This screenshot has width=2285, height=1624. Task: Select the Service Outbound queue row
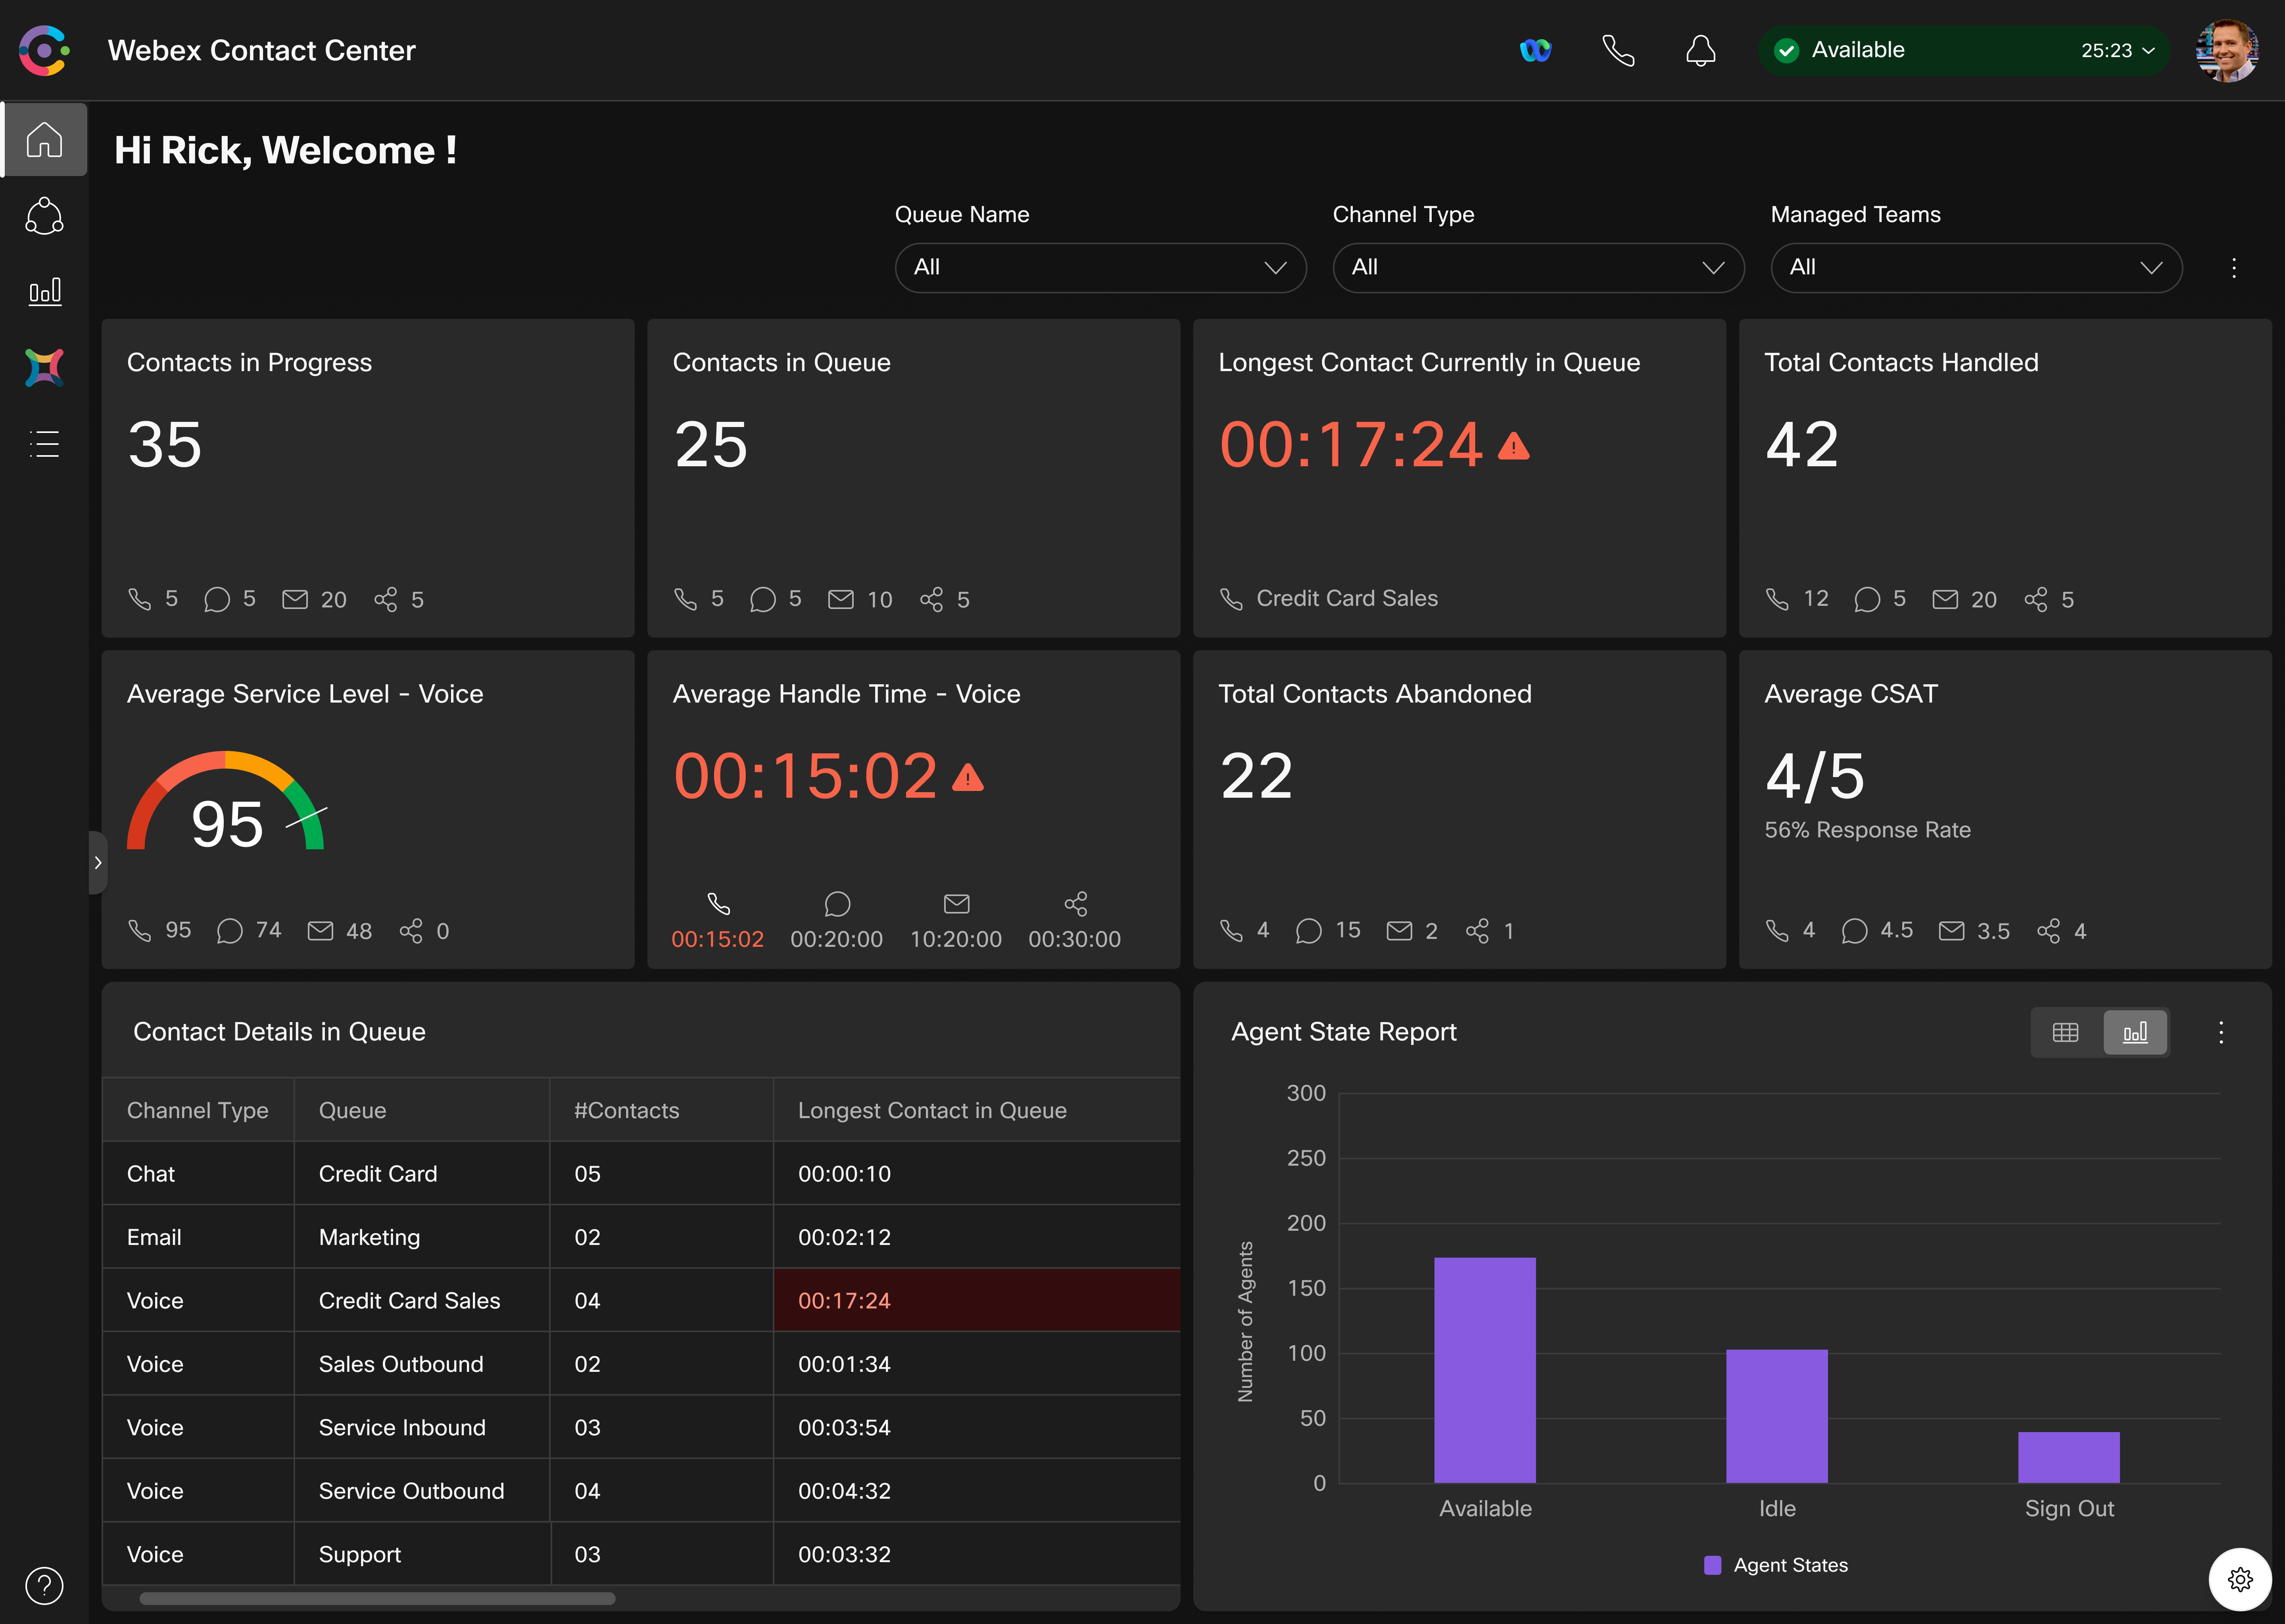click(641, 1491)
